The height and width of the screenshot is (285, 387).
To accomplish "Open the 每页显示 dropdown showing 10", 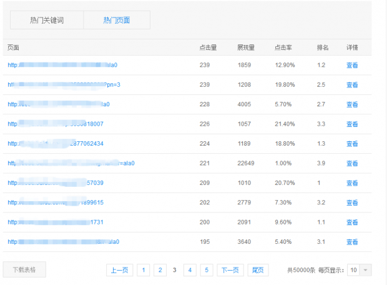I will (359, 270).
